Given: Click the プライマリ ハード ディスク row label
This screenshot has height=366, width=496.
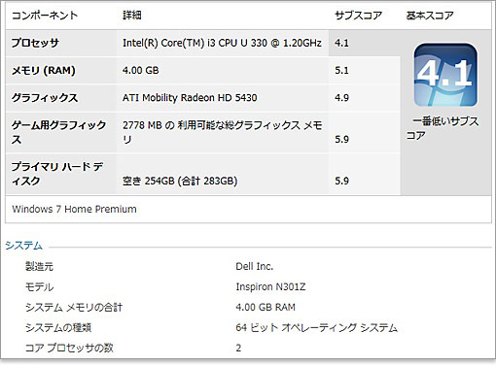Looking at the screenshot, I should (x=57, y=174).
